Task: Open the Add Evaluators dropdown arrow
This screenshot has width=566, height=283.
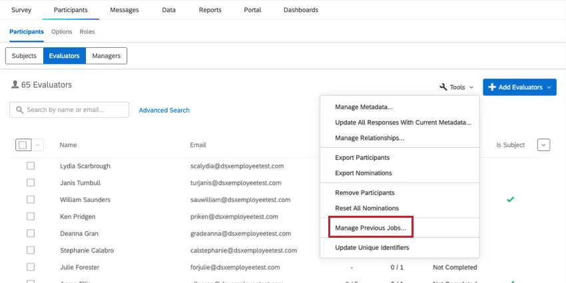Action: [x=550, y=87]
